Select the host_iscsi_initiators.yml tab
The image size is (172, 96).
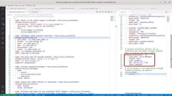(17, 12)
